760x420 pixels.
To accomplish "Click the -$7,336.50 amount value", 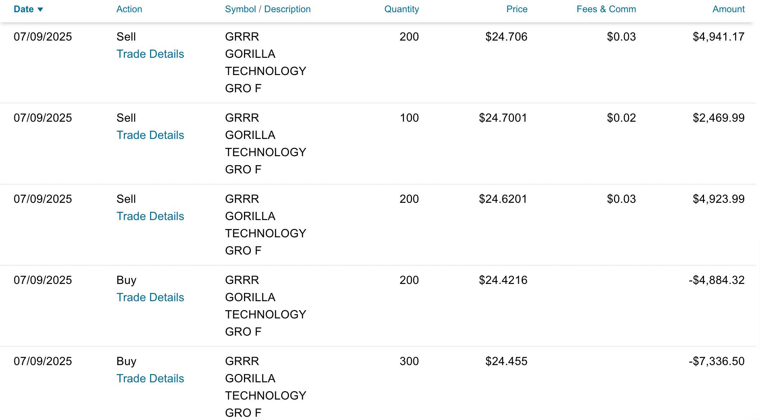I will click(x=716, y=361).
